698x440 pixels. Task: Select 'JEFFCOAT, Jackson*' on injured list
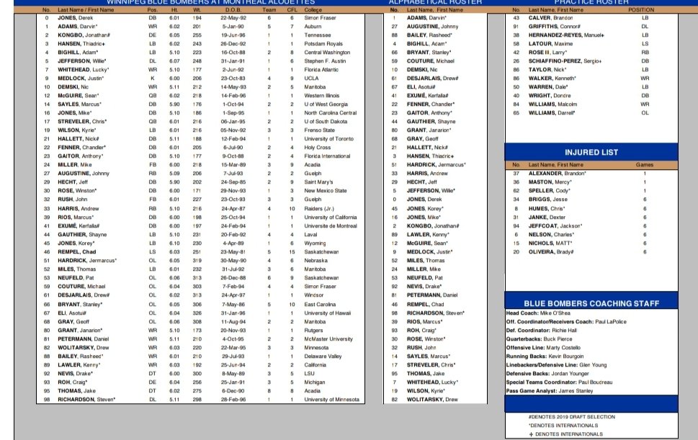[x=555, y=226]
